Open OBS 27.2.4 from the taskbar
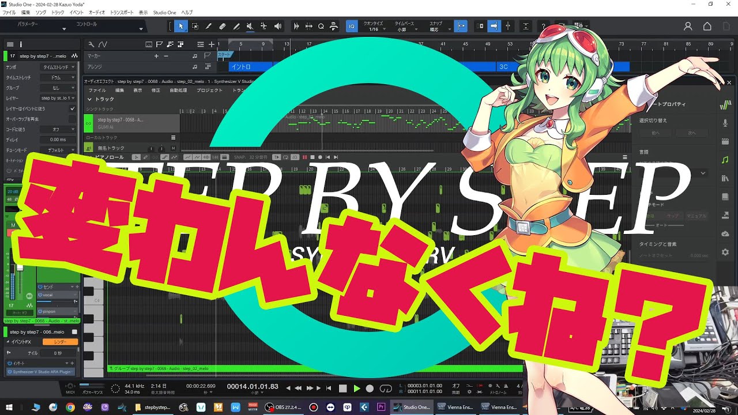The height and width of the screenshot is (415, 738). click(284, 407)
